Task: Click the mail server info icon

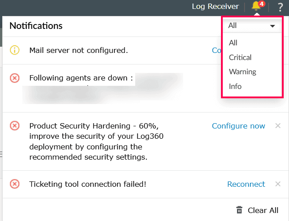Action: pos(15,50)
